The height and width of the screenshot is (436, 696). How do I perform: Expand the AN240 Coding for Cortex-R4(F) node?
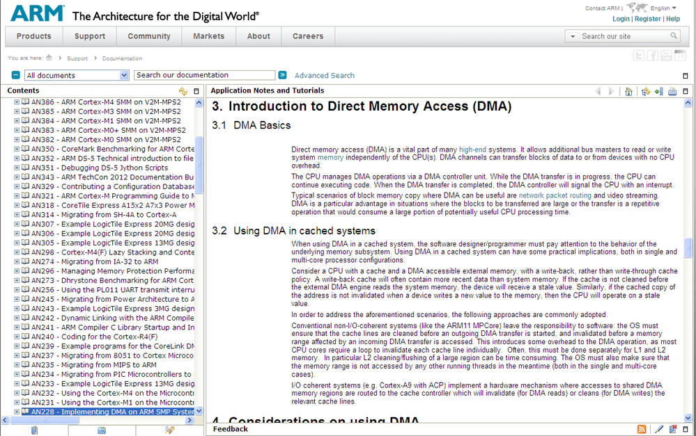pyautogui.click(x=17, y=337)
